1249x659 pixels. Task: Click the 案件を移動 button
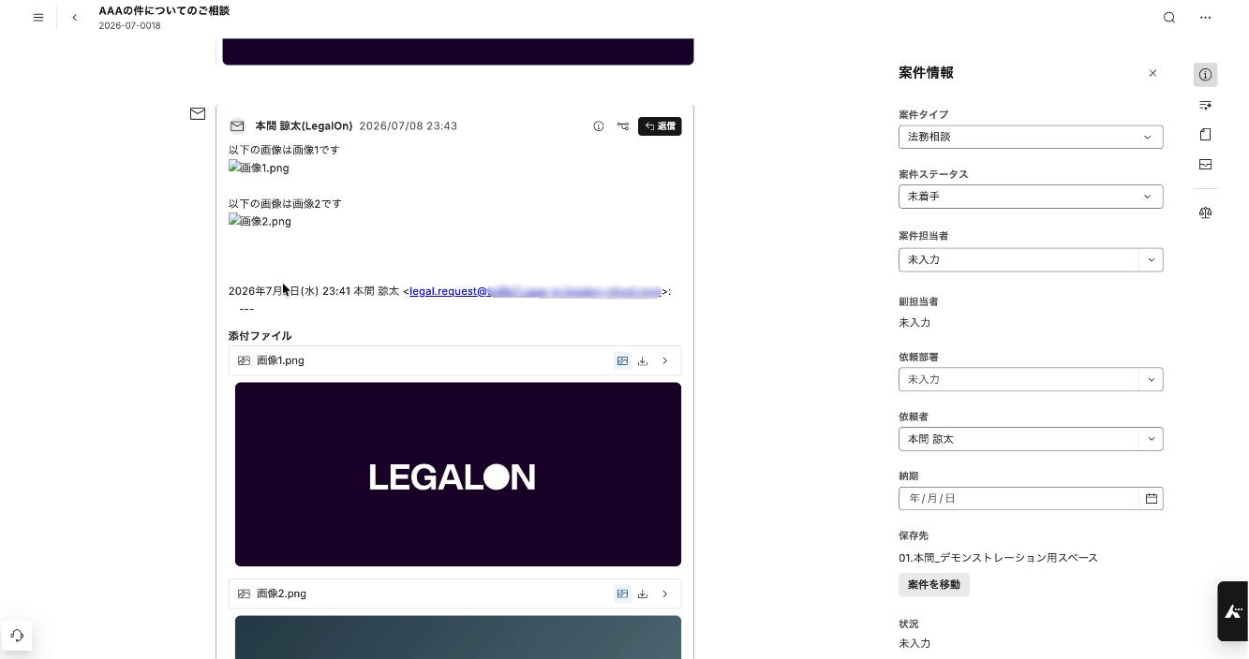tap(934, 584)
